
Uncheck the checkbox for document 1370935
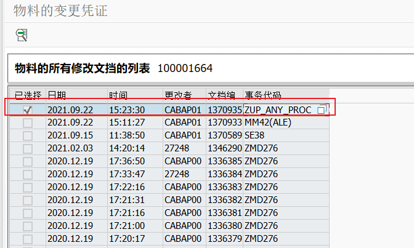pyautogui.click(x=28, y=110)
